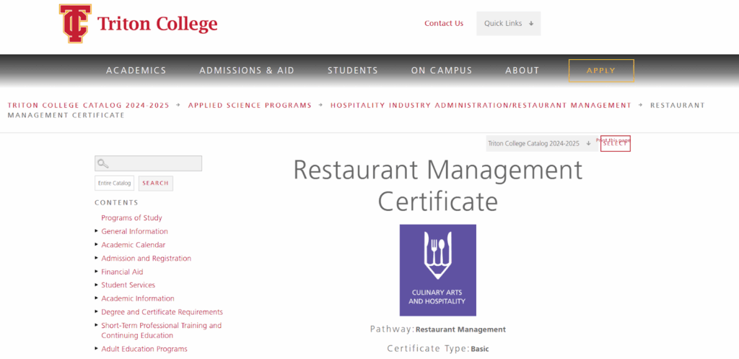Go to Hospitality Industry Administration breadcrumb

[x=481, y=105]
